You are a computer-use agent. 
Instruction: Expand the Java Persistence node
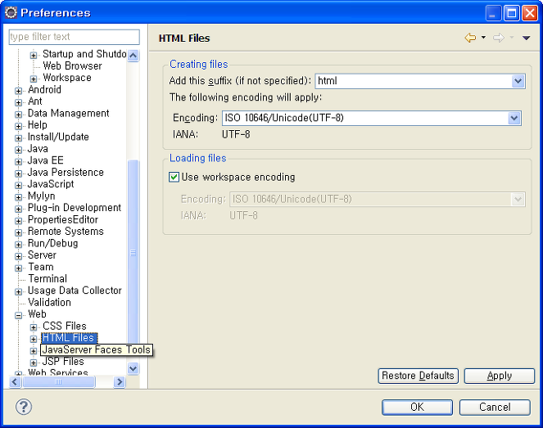click(x=18, y=173)
